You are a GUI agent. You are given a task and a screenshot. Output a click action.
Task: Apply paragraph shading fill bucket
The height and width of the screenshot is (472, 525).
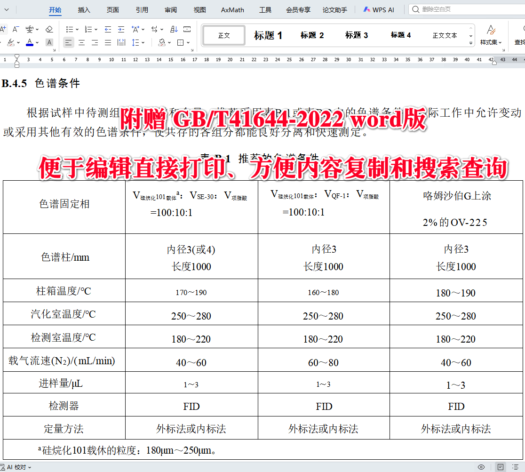[162, 42]
